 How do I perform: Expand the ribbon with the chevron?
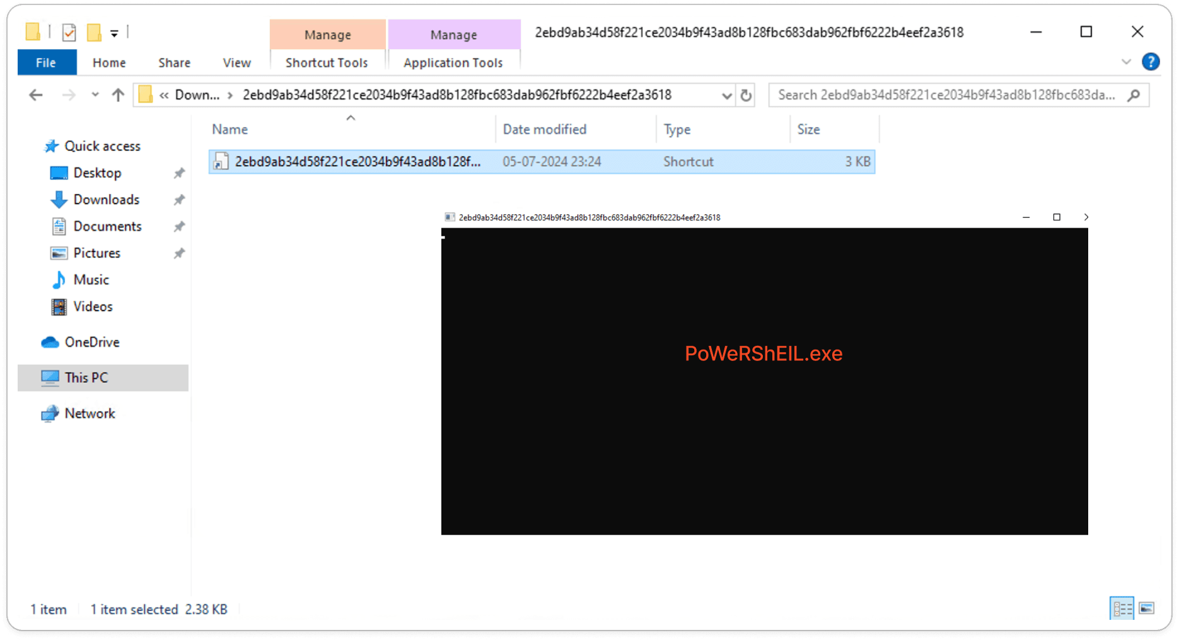1126,62
